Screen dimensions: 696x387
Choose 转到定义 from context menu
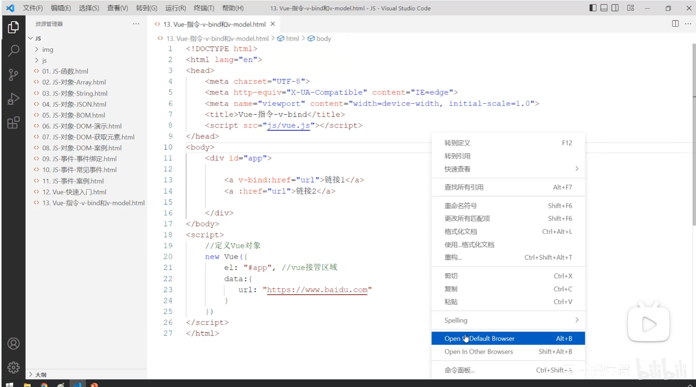pyautogui.click(x=508, y=143)
